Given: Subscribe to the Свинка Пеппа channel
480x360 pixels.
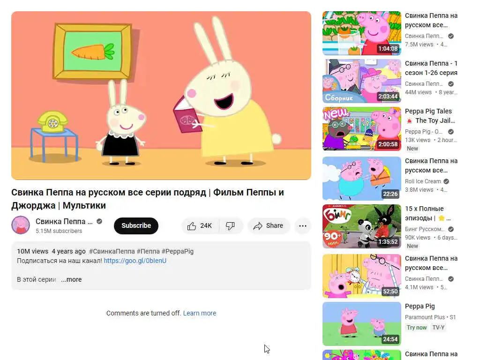Looking at the screenshot, I should click(136, 225).
